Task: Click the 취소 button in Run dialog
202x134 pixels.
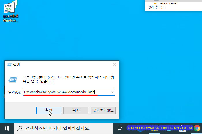Action: pos(76,110)
